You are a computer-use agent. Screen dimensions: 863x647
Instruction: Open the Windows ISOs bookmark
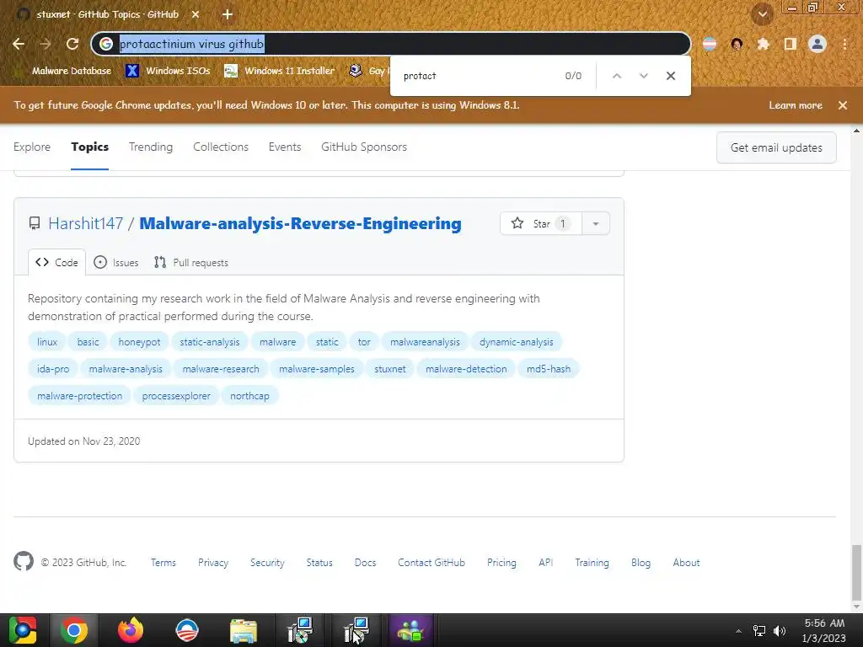pyautogui.click(x=168, y=71)
